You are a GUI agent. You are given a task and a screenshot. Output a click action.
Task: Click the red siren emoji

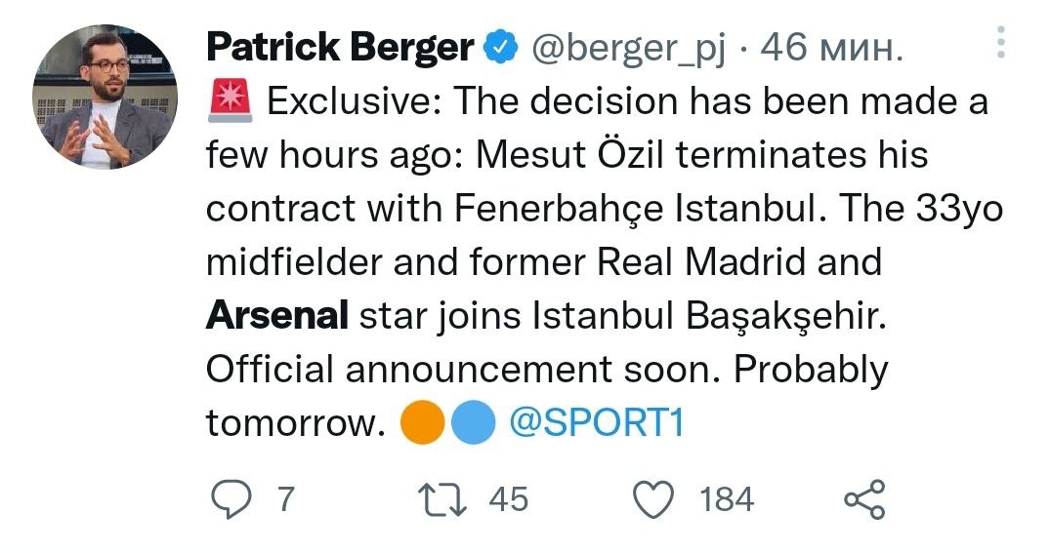(231, 101)
